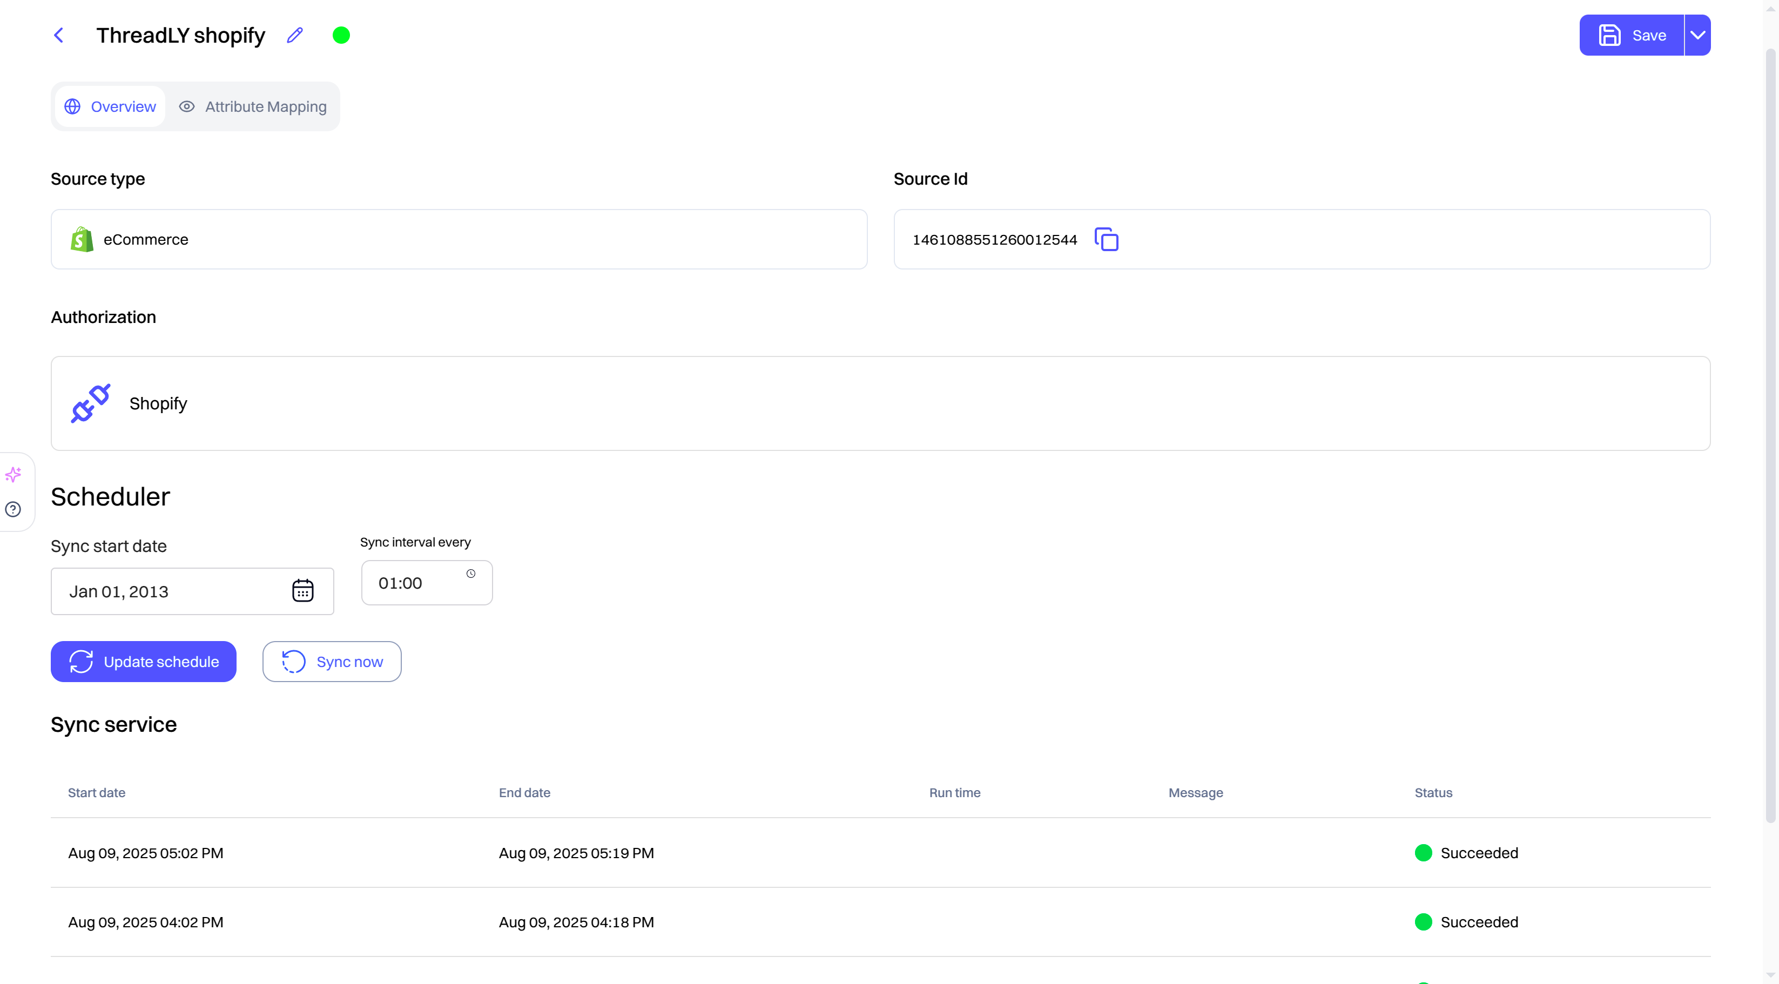Click the Status column header
The image size is (1779, 984).
click(1433, 793)
